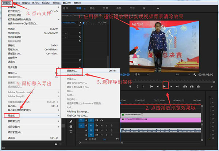Solo audio track A1
Image resolution: width=219 pixels, height=151 pixels.
pos(107,126)
